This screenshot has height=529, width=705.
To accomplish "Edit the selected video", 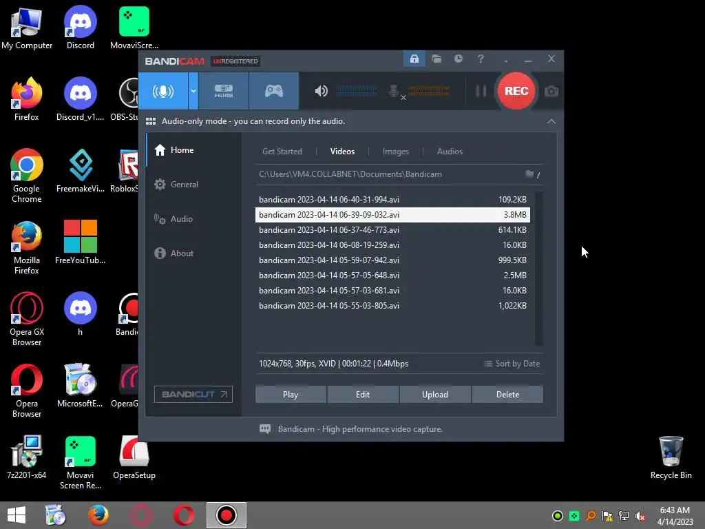I will pos(363,395).
